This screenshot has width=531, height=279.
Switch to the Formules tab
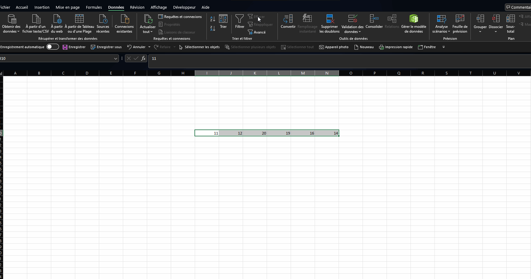(94, 7)
